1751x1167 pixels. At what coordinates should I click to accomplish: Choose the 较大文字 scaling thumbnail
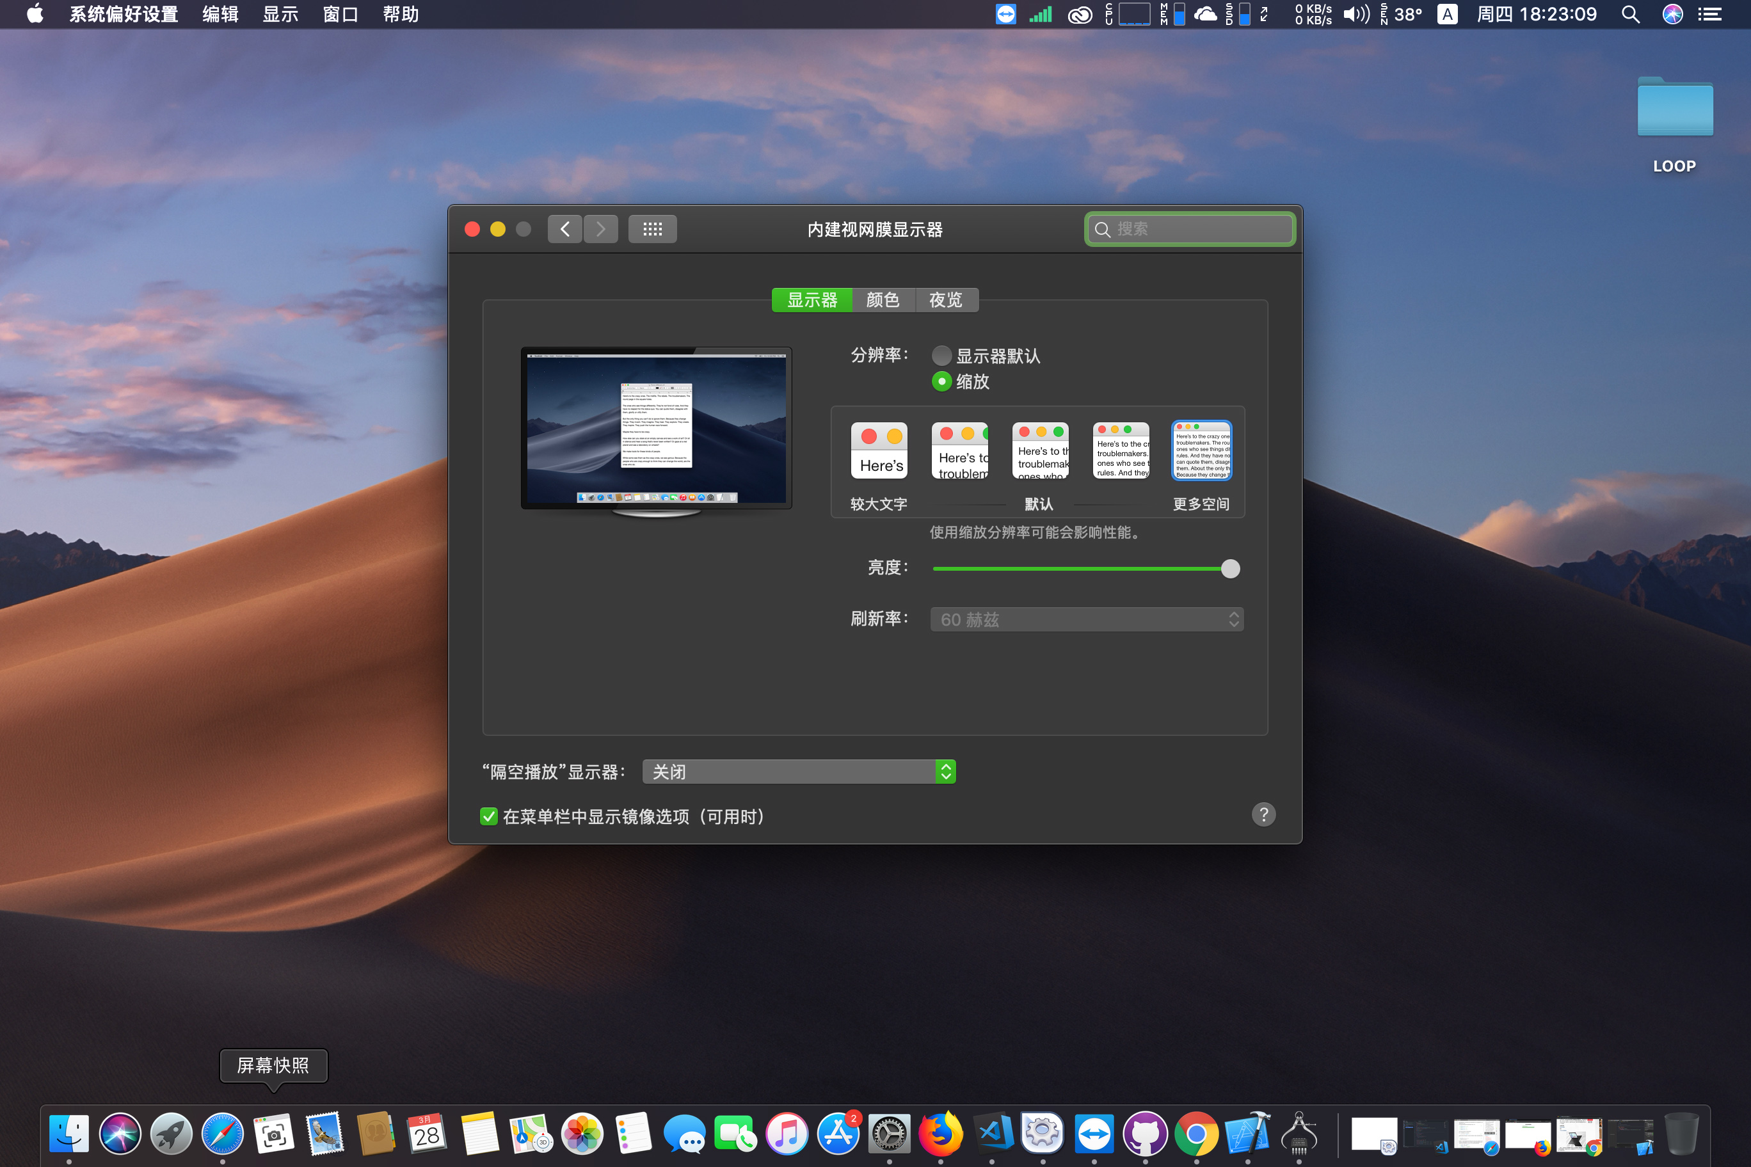click(879, 450)
